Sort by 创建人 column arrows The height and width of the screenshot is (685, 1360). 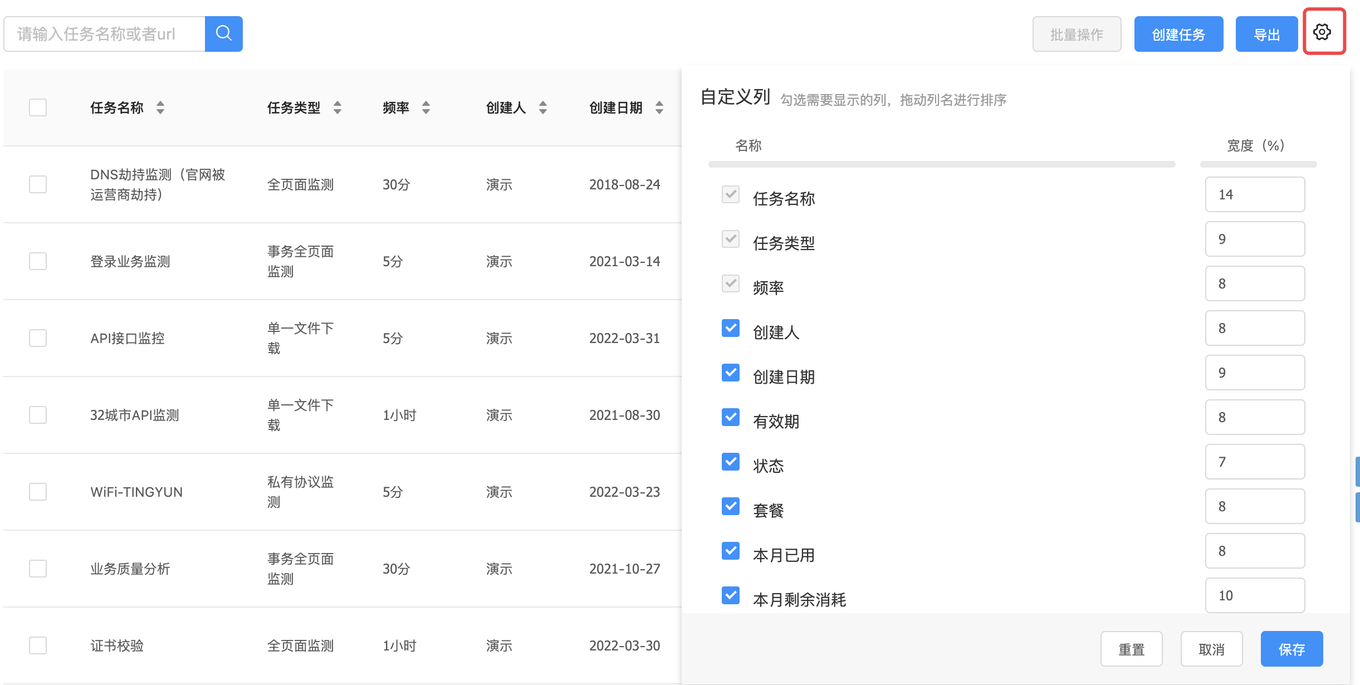pyautogui.click(x=543, y=107)
